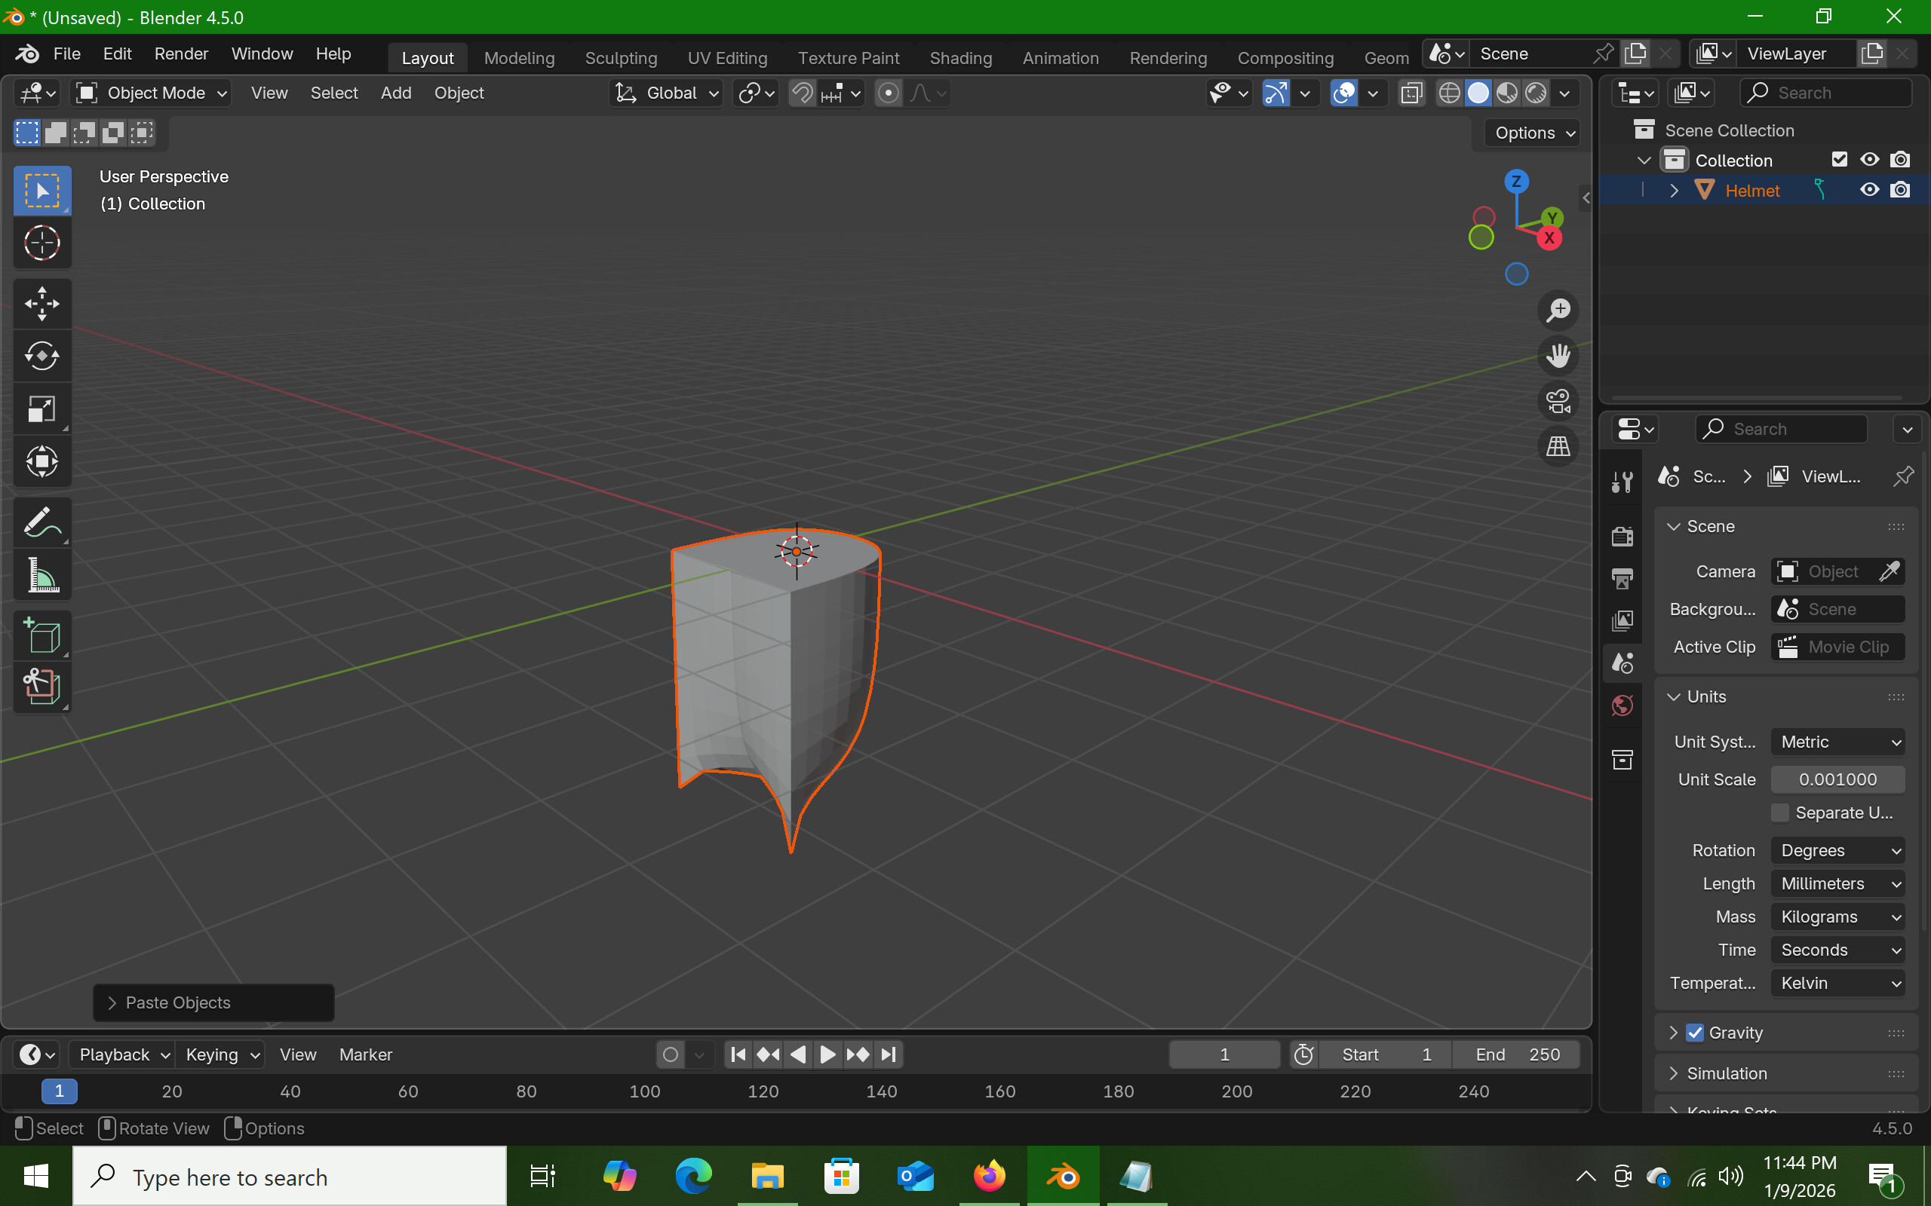This screenshot has height=1206, width=1931.
Task: Choose the Transform tool
Action: coord(42,462)
